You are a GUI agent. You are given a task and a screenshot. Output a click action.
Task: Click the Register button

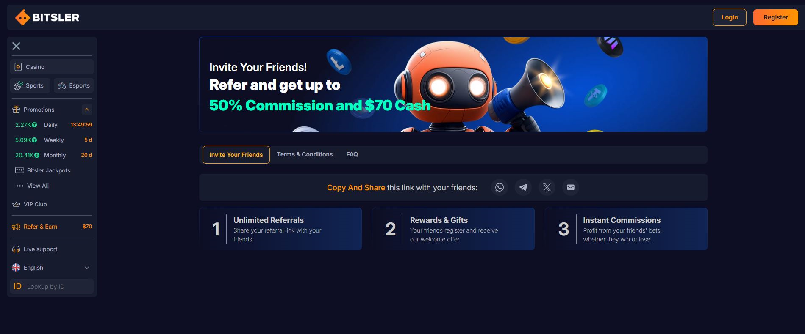coord(776,17)
